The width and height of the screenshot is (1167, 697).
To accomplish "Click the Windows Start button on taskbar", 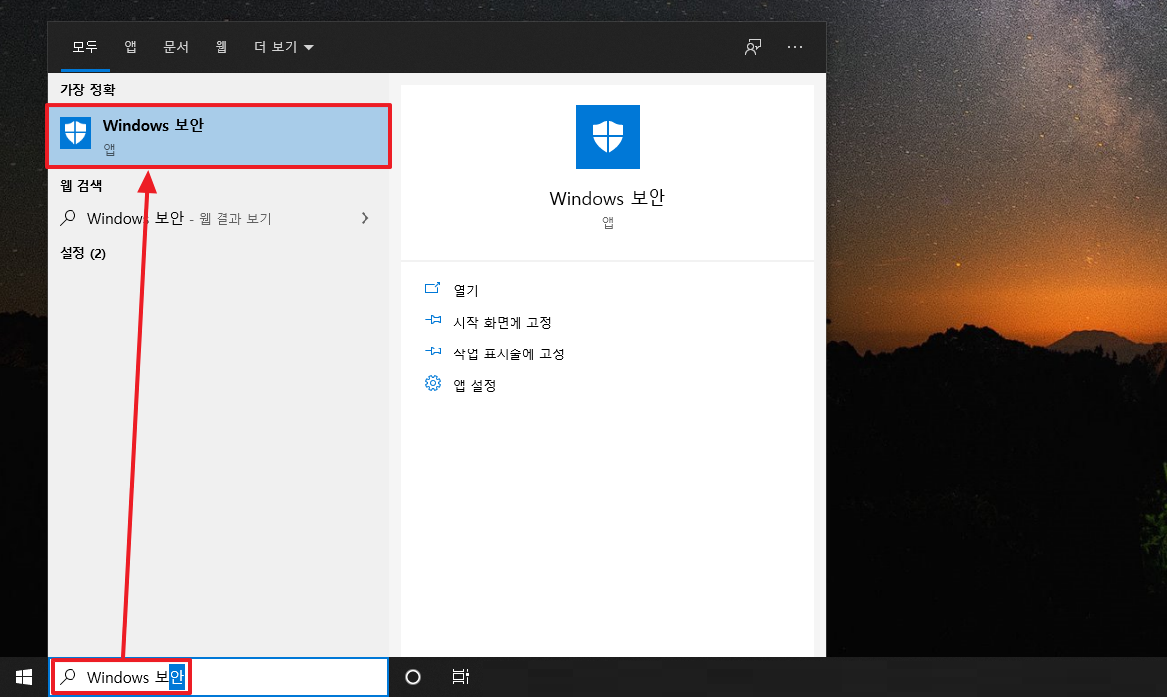I will 22,676.
